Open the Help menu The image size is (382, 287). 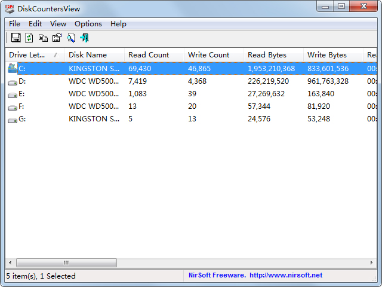tap(118, 24)
